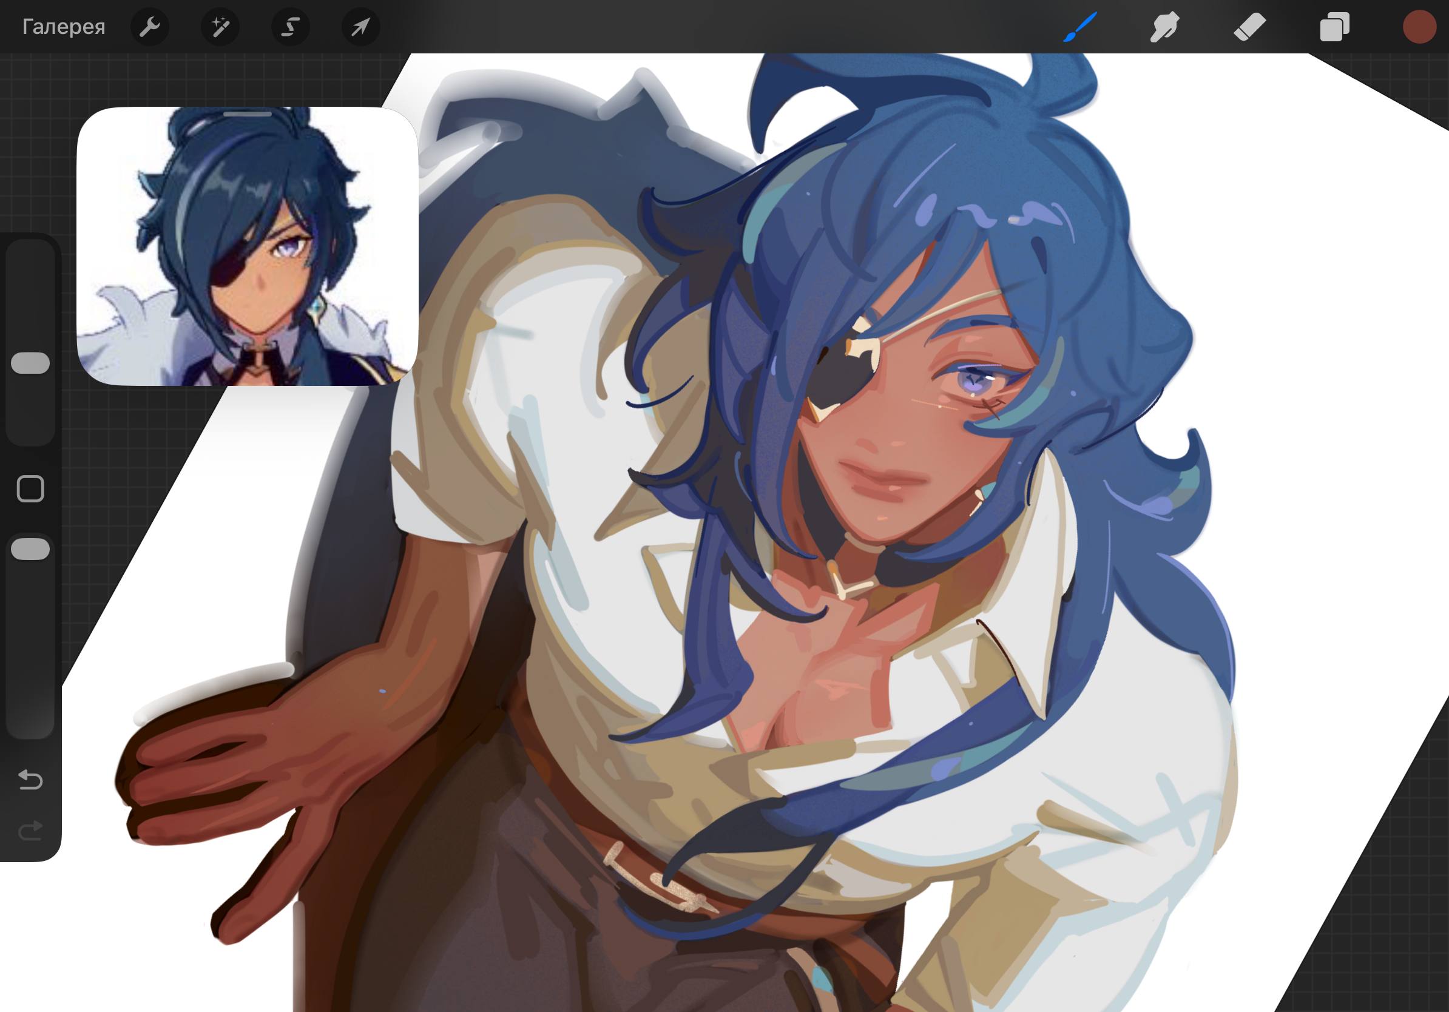Viewport: 1449px width, 1012px height.
Task: Activate the Selection tool
Action: click(x=290, y=27)
